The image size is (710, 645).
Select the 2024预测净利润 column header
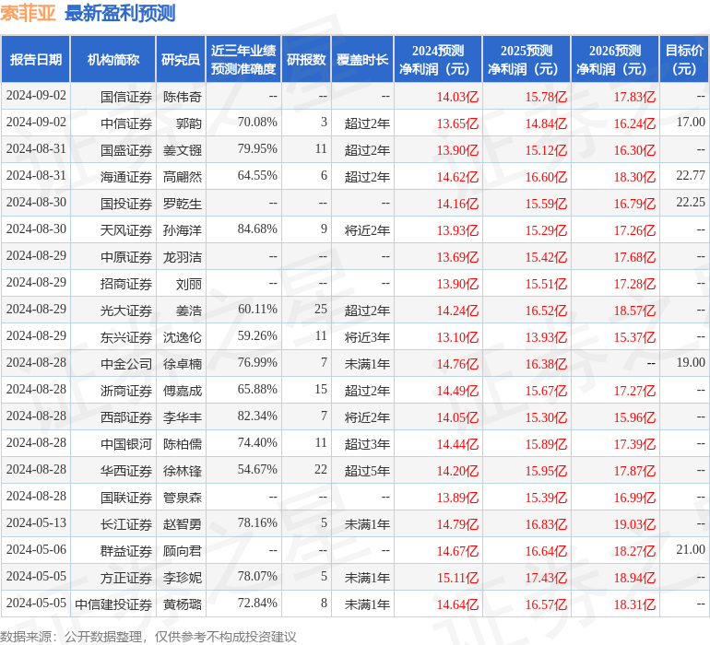click(438, 60)
